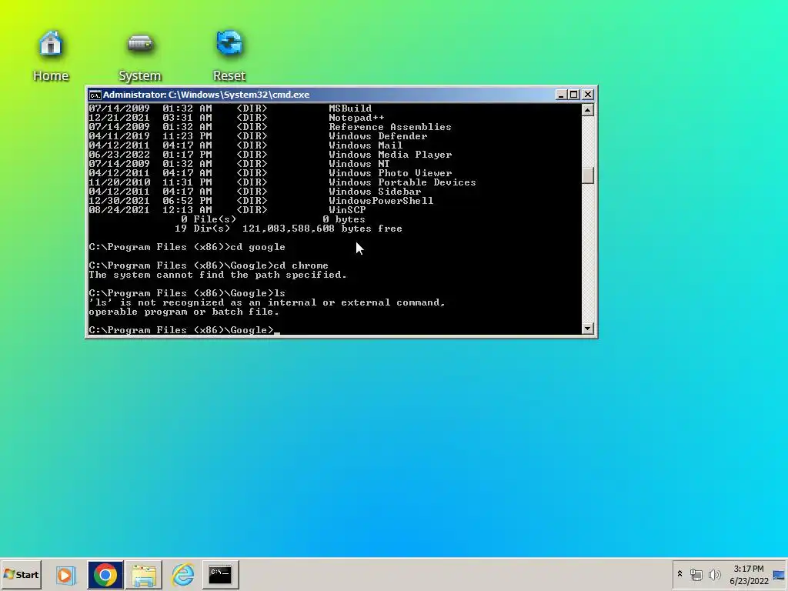Click the Windows Photo Viewer directory line
Screen dimensions: 788x591
click(270, 173)
